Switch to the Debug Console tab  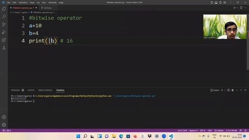(x=45, y=90)
